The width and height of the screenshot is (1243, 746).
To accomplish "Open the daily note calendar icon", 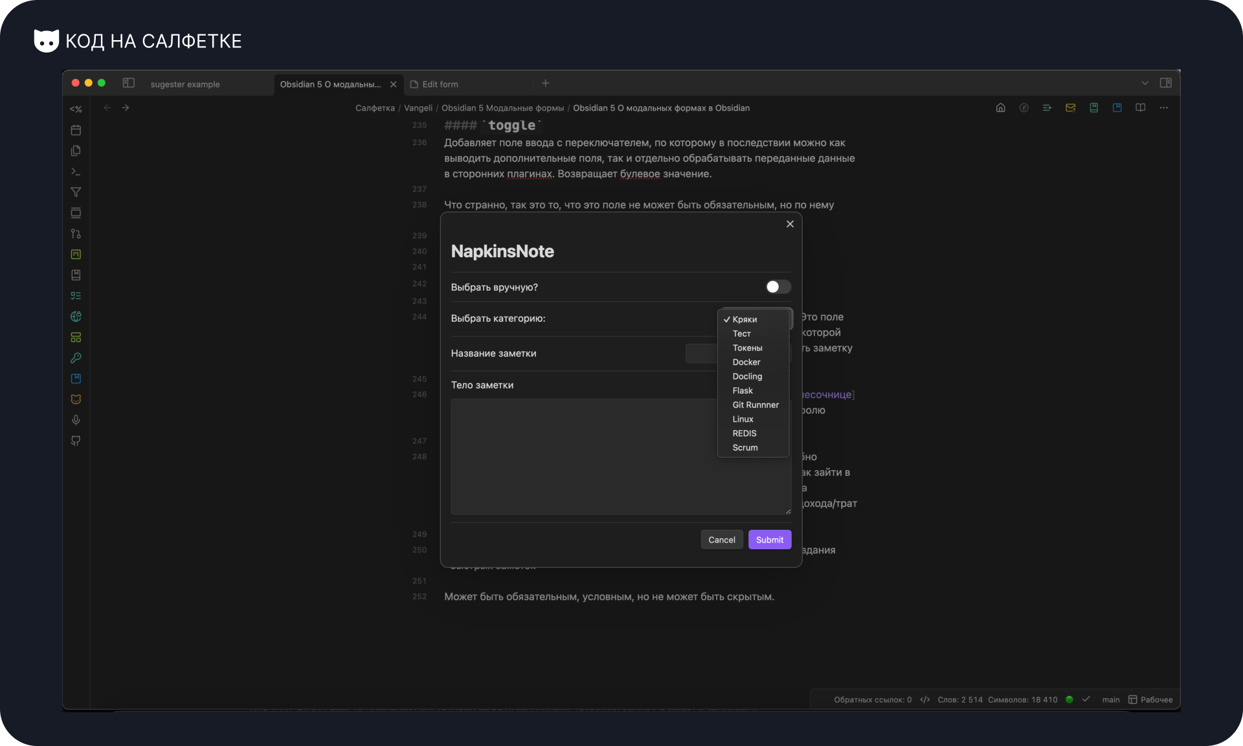I will 76,130.
